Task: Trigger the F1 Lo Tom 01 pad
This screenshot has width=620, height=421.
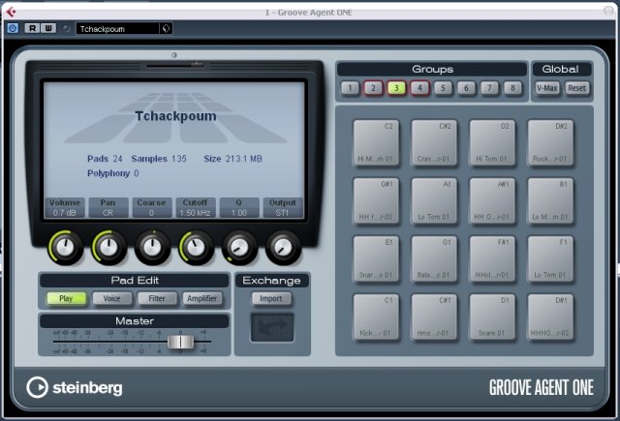Action: [x=550, y=259]
